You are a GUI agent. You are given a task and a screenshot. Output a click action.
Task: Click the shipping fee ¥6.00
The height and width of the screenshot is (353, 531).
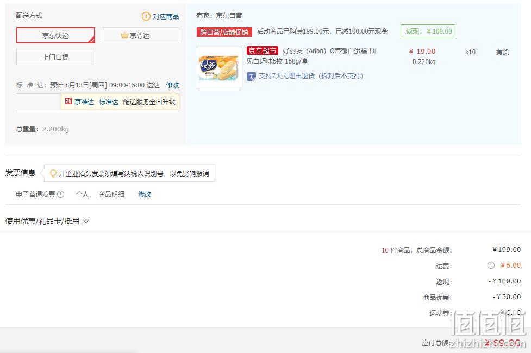click(511, 266)
